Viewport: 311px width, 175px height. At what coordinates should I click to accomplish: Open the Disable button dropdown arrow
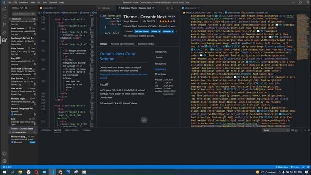tap(159, 31)
